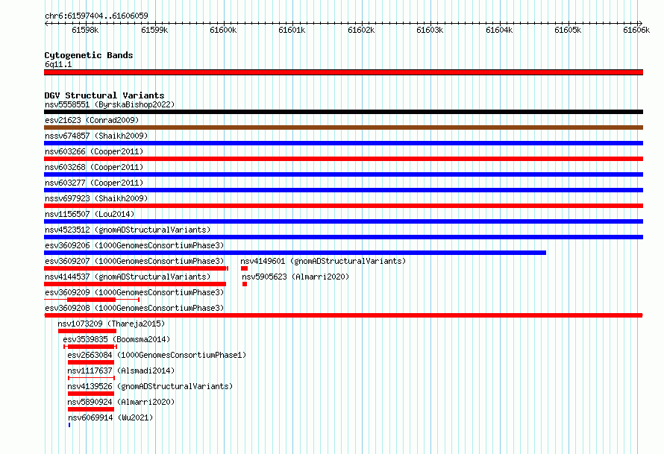
Task: Open nsv5905623 (Almarri2020) variant label
Action: click(295, 277)
